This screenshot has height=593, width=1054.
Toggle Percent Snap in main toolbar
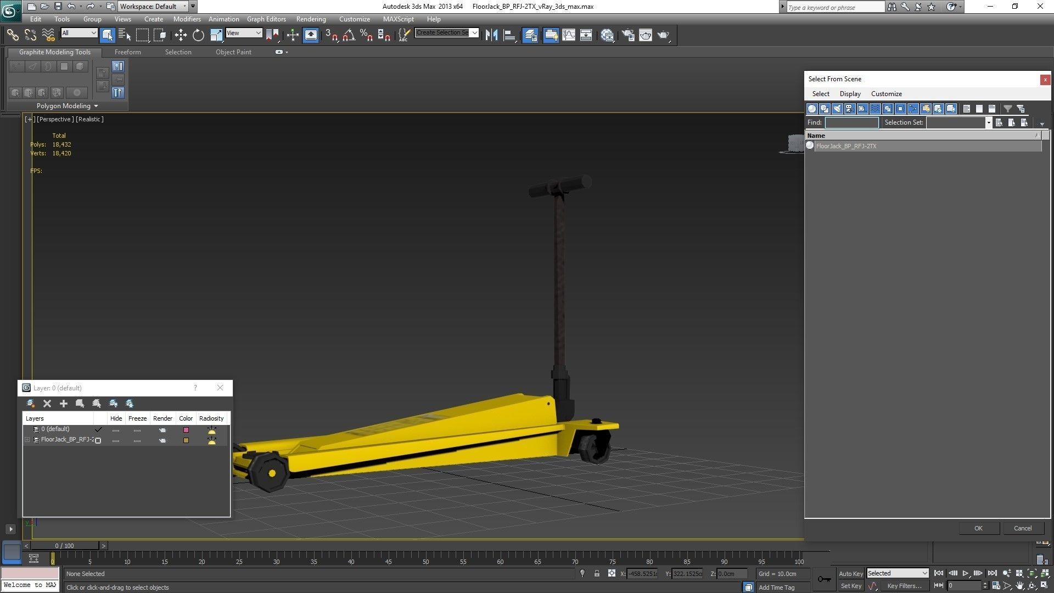click(x=366, y=35)
